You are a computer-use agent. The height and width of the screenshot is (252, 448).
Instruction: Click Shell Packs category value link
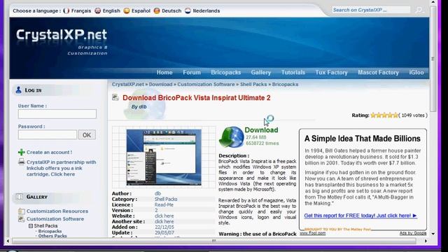click(x=166, y=199)
